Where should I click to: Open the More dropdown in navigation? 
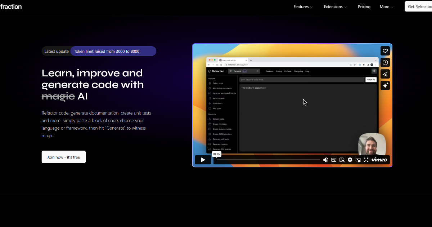click(386, 7)
